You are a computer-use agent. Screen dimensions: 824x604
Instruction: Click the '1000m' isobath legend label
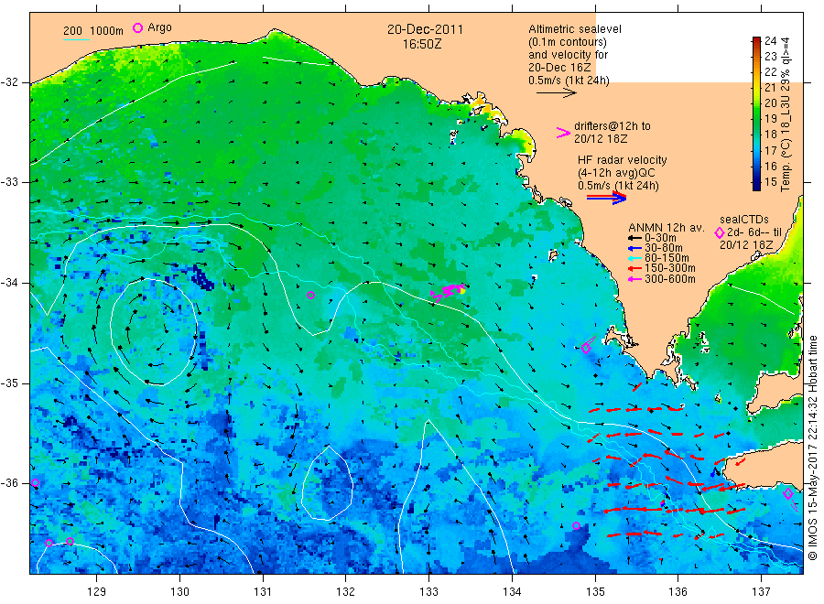[107, 31]
